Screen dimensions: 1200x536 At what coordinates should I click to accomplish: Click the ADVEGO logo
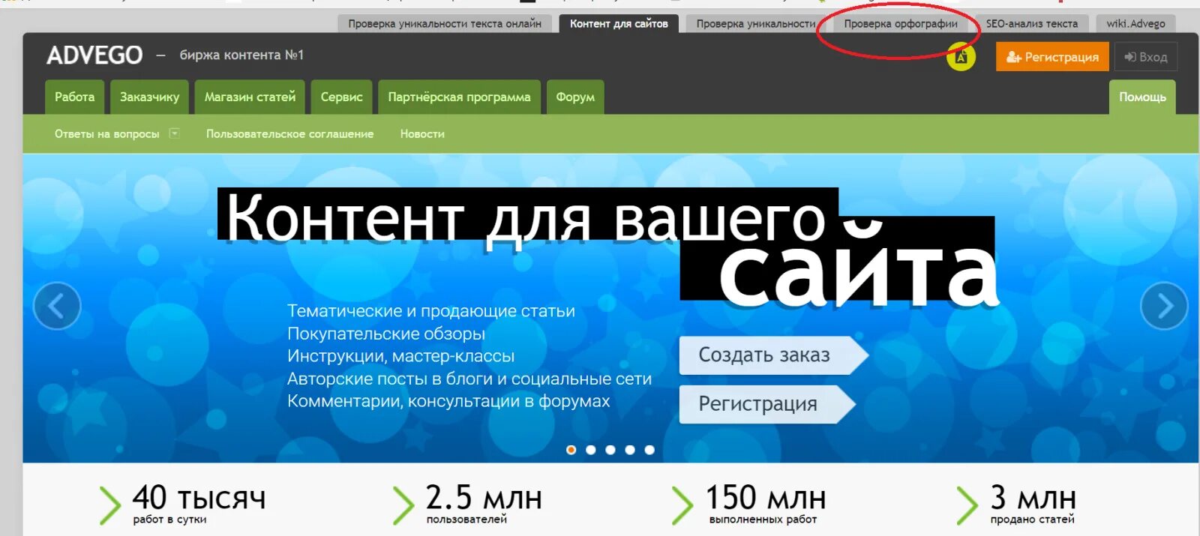tap(94, 55)
